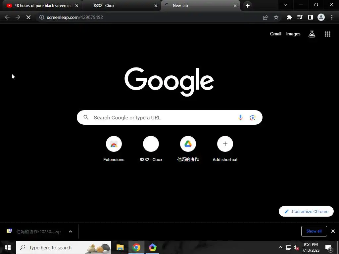Click the address bar URL
The image size is (339, 254).
click(75, 17)
